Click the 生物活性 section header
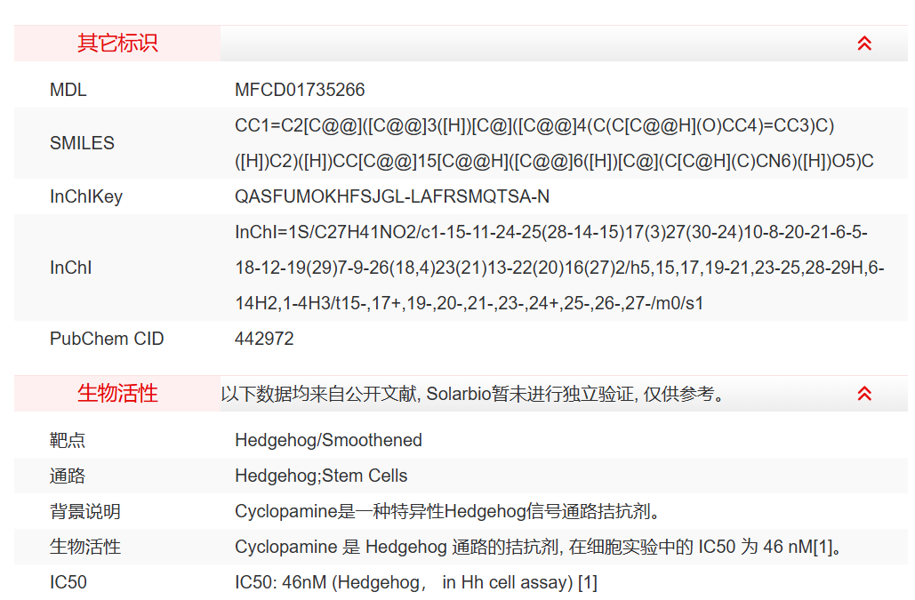 [117, 394]
